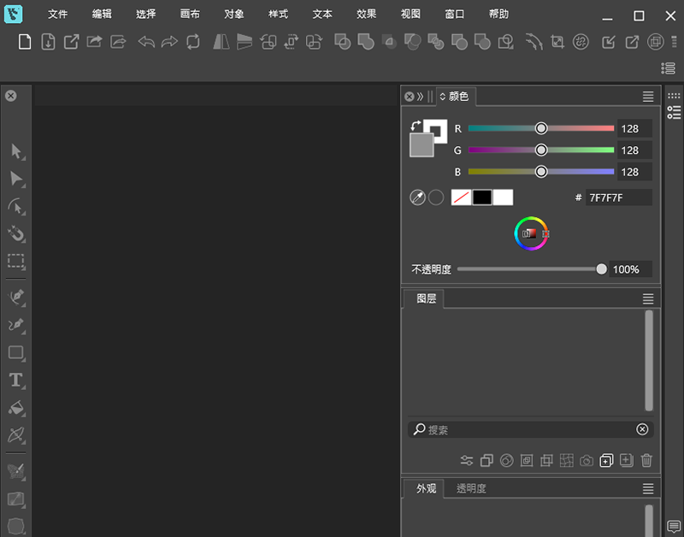This screenshot has width=684, height=537.
Task: Open the Appearance panel hamburger menu
Action: (x=648, y=488)
